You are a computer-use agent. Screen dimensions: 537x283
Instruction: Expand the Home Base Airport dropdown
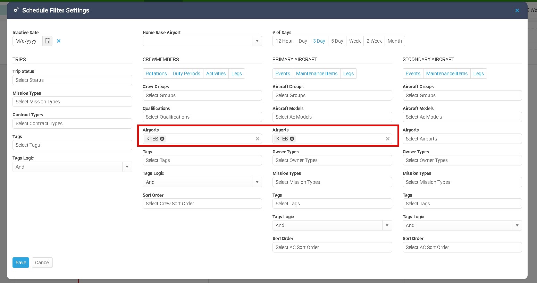257,41
